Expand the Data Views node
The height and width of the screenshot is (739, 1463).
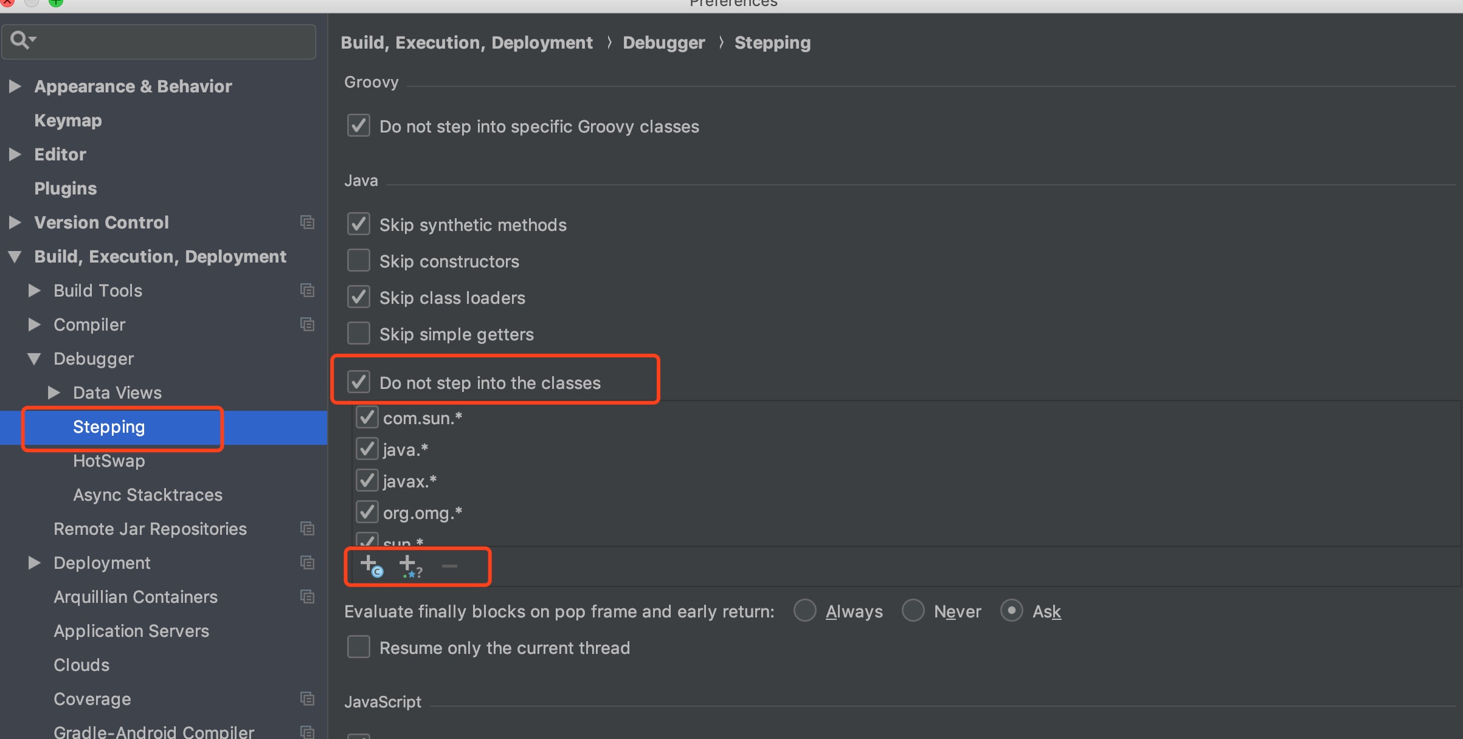54,393
